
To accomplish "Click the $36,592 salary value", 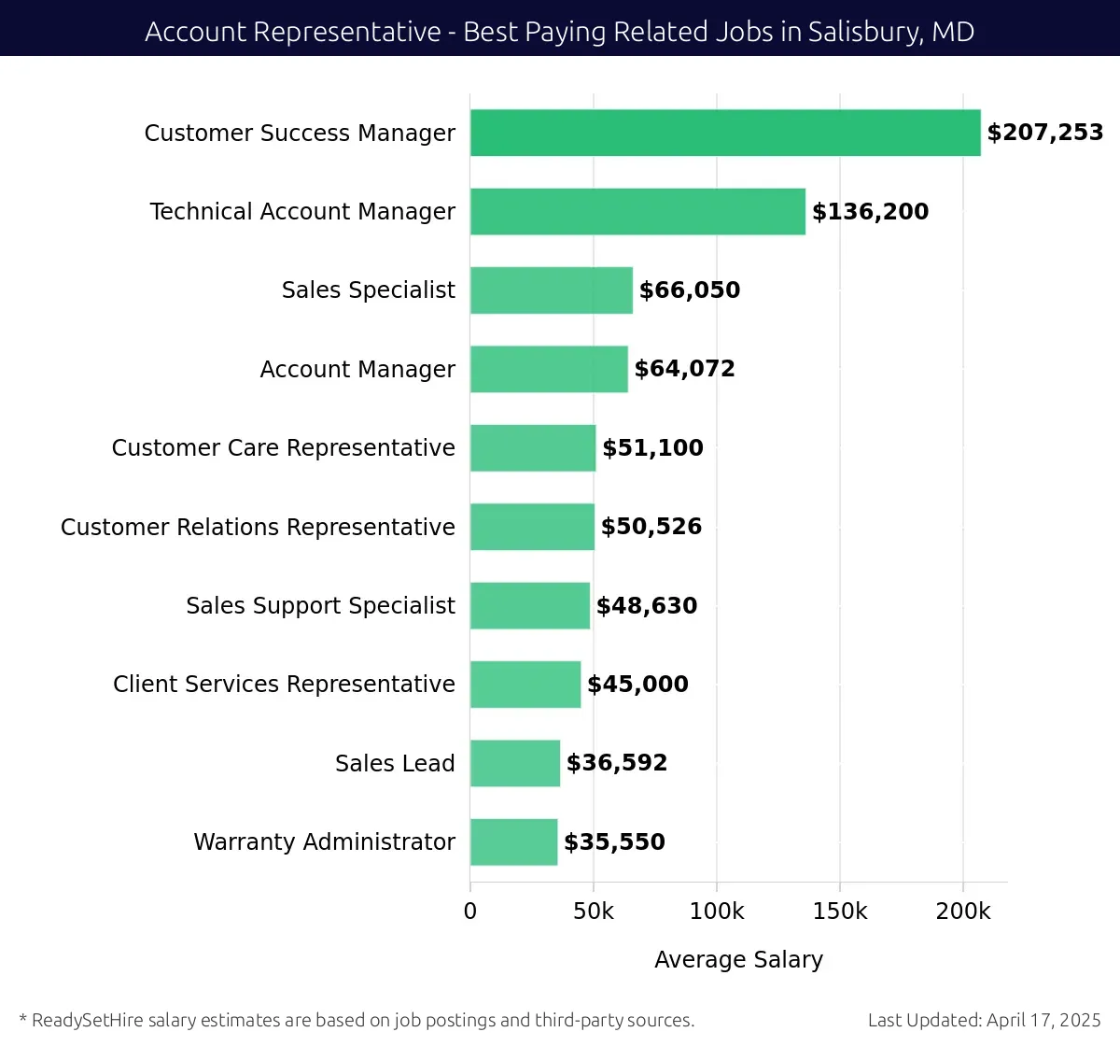I will pyautogui.click(x=617, y=763).
